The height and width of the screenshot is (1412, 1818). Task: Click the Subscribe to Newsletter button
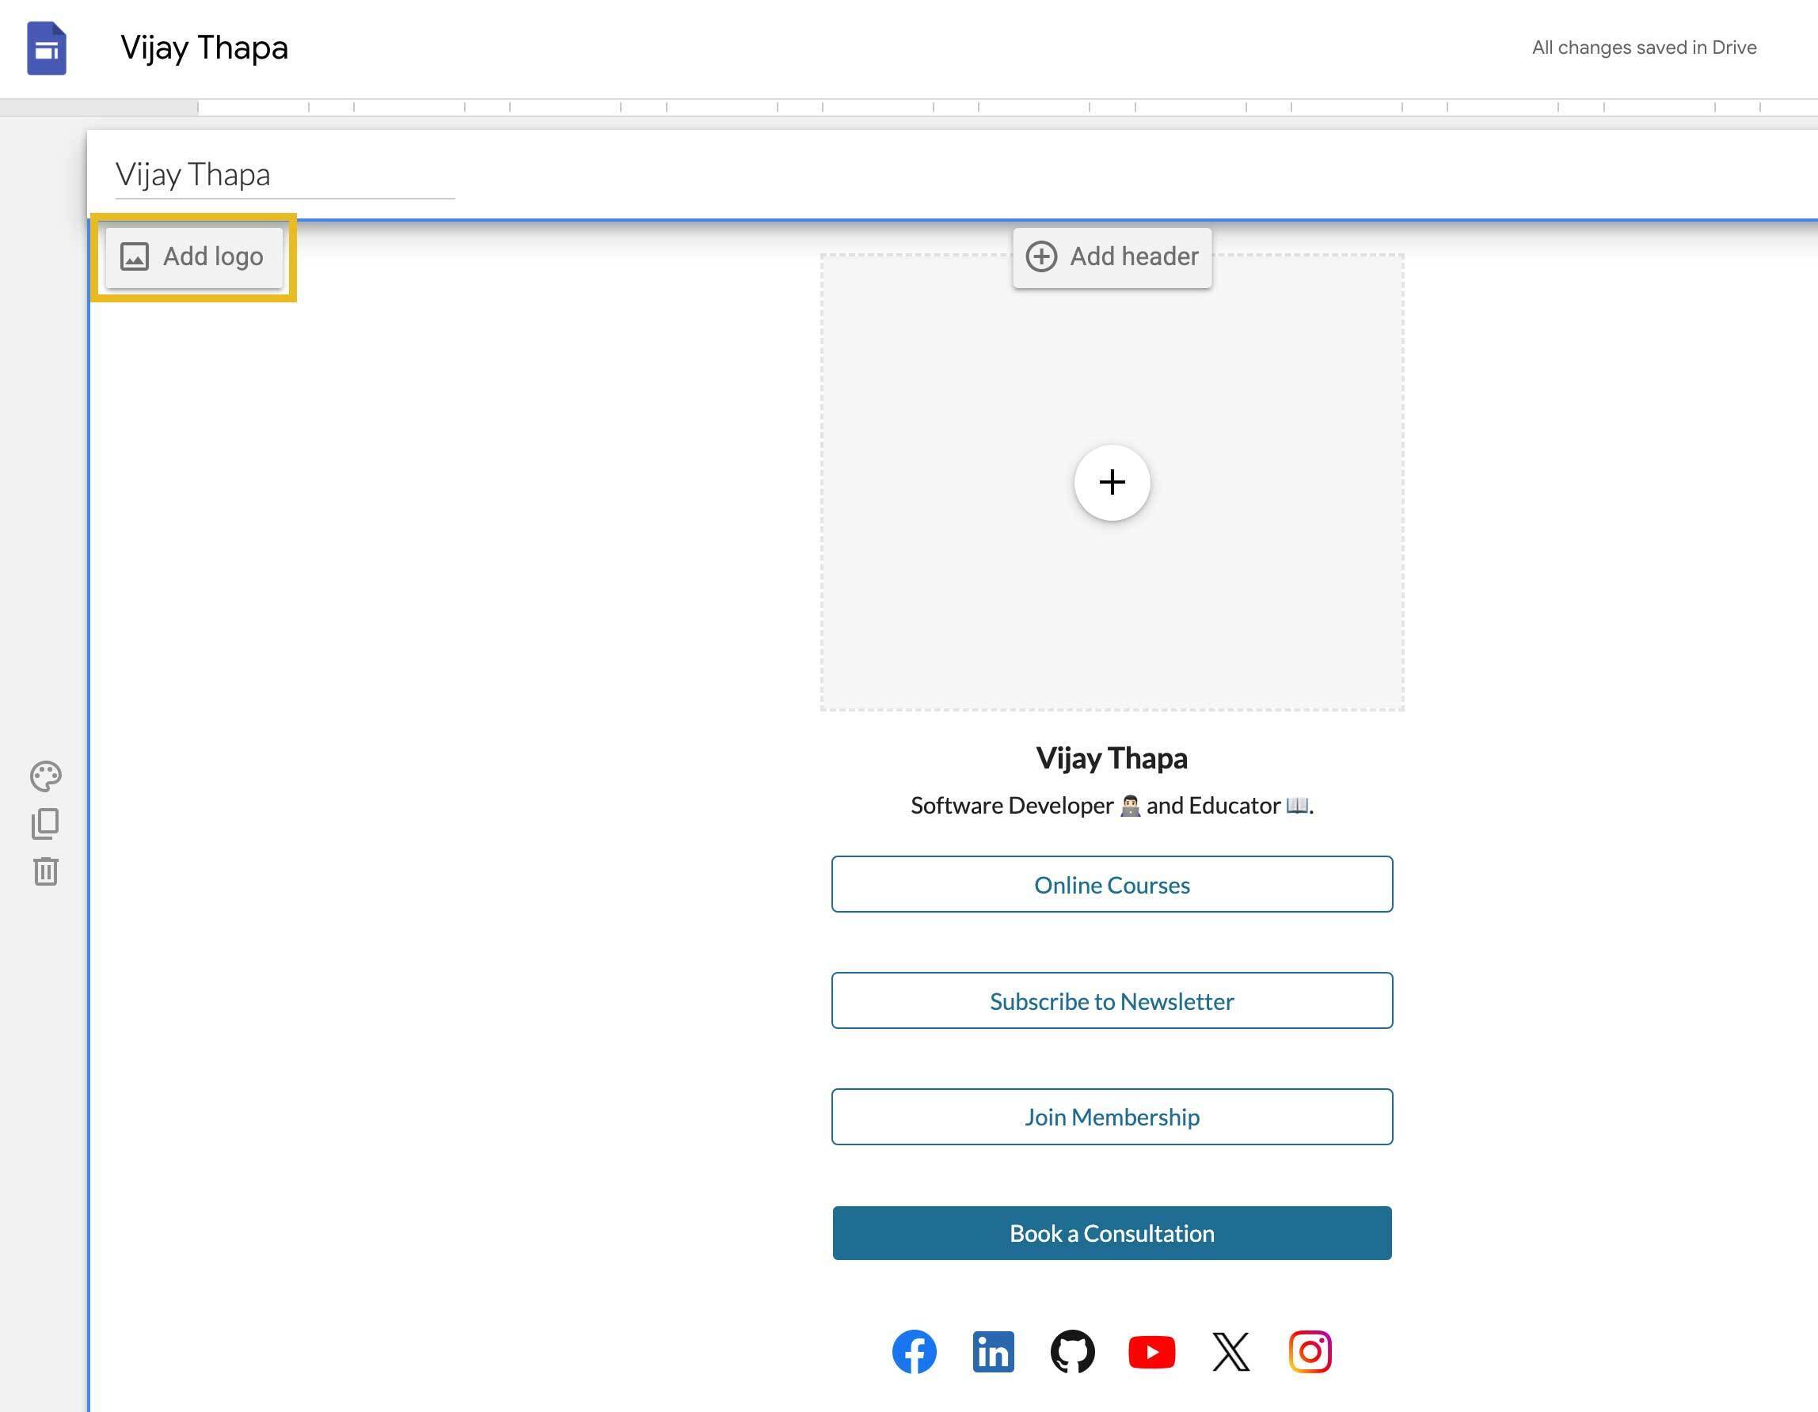tap(1112, 1001)
